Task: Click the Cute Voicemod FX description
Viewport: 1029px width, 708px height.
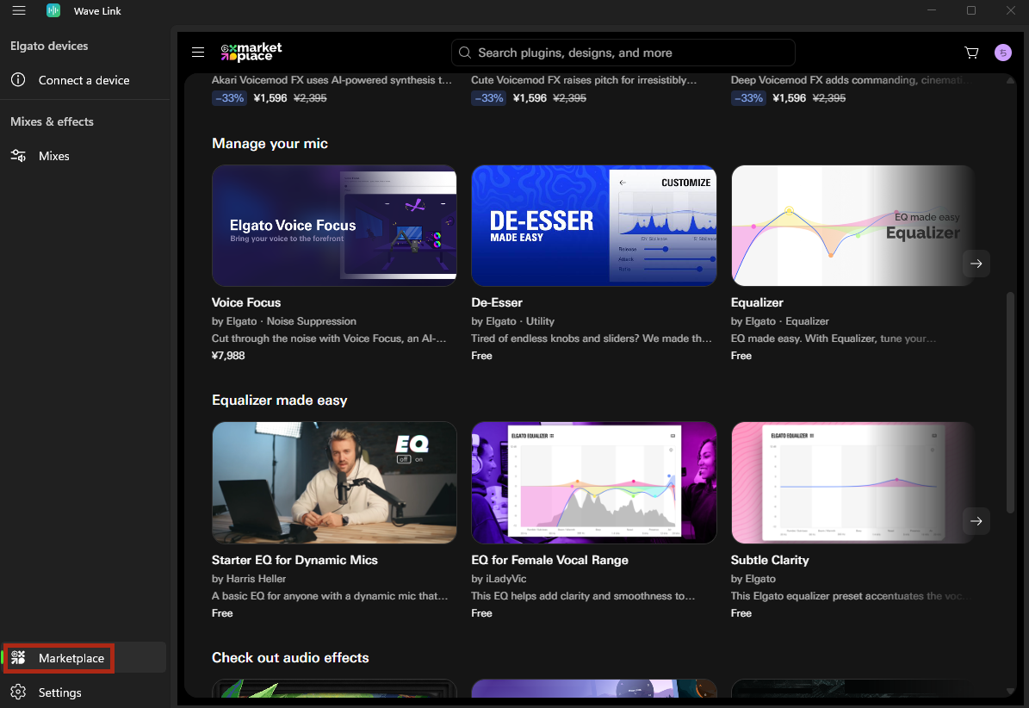Action: pos(584,79)
